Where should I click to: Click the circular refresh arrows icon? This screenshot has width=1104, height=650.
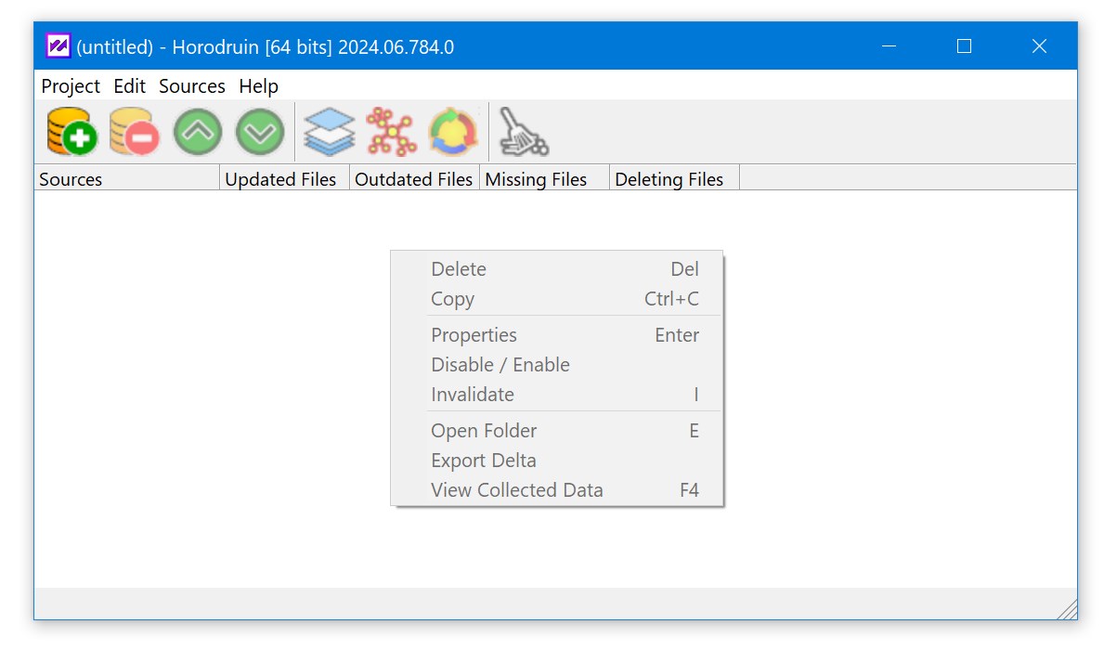[453, 132]
